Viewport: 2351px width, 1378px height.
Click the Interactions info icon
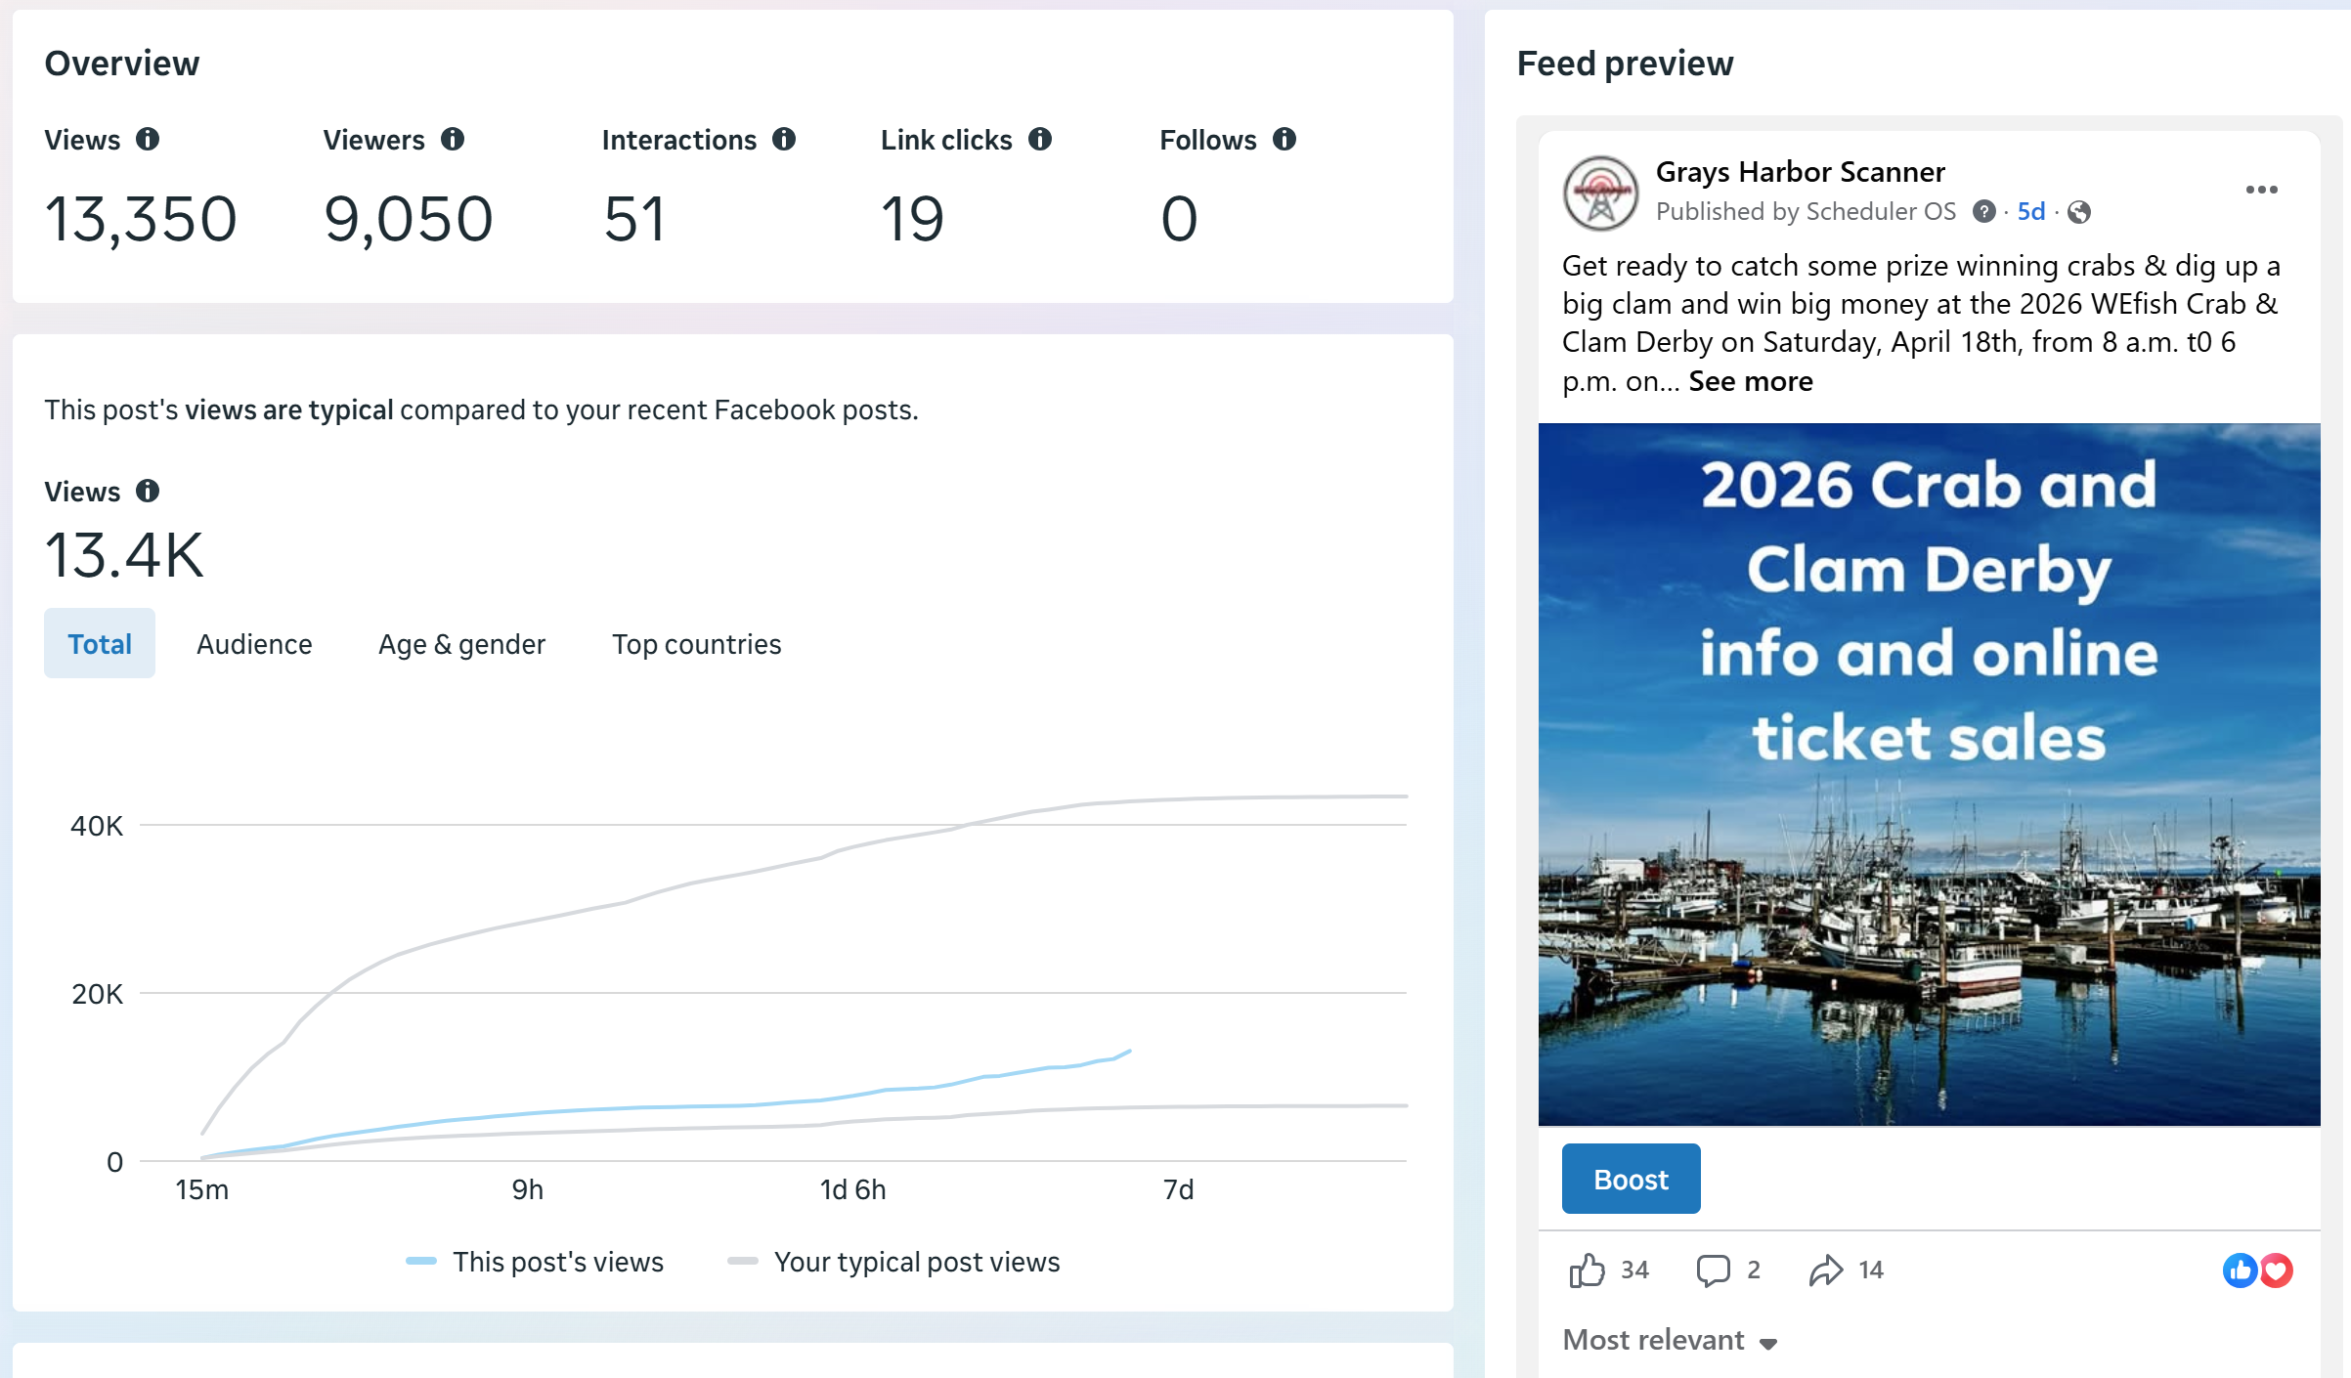(784, 140)
